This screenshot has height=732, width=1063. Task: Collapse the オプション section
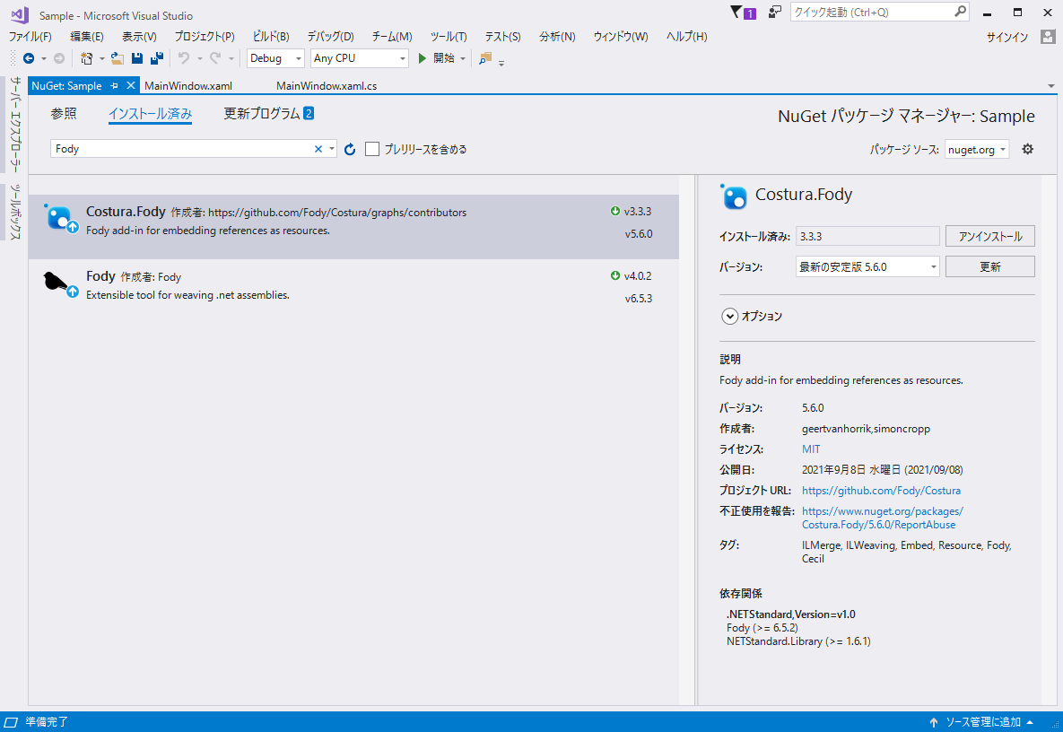(729, 316)
